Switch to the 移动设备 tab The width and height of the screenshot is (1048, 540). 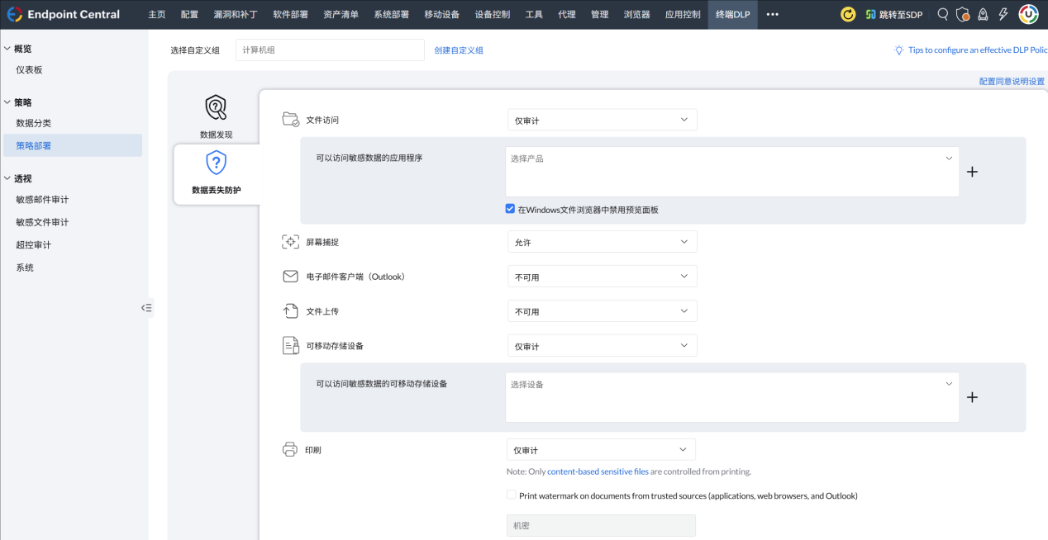(441, 14)
